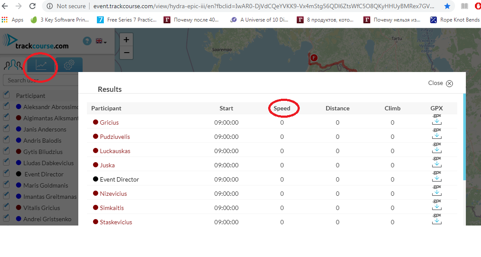The height and width of the screenshot is (257, 481).
Task: Download GPX file for Pudziuvelis
Action: [x=437, y=134]
